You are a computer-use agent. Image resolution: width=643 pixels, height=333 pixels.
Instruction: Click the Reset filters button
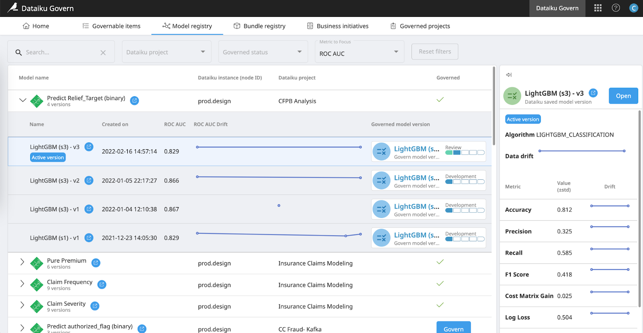(x=435, y=51)
